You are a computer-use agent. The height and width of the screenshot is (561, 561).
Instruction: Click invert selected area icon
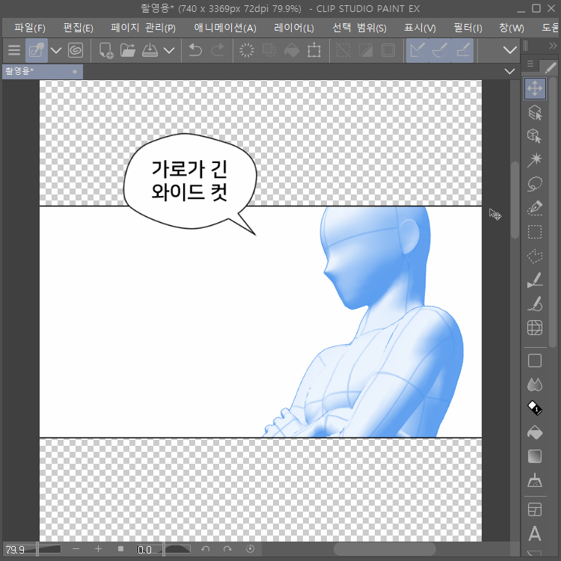(x=365, y=50)
